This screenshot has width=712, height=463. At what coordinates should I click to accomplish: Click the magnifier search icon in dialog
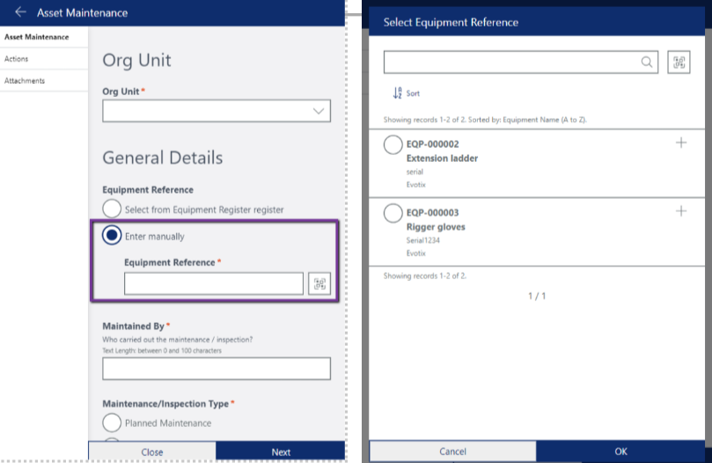point(647,62)
